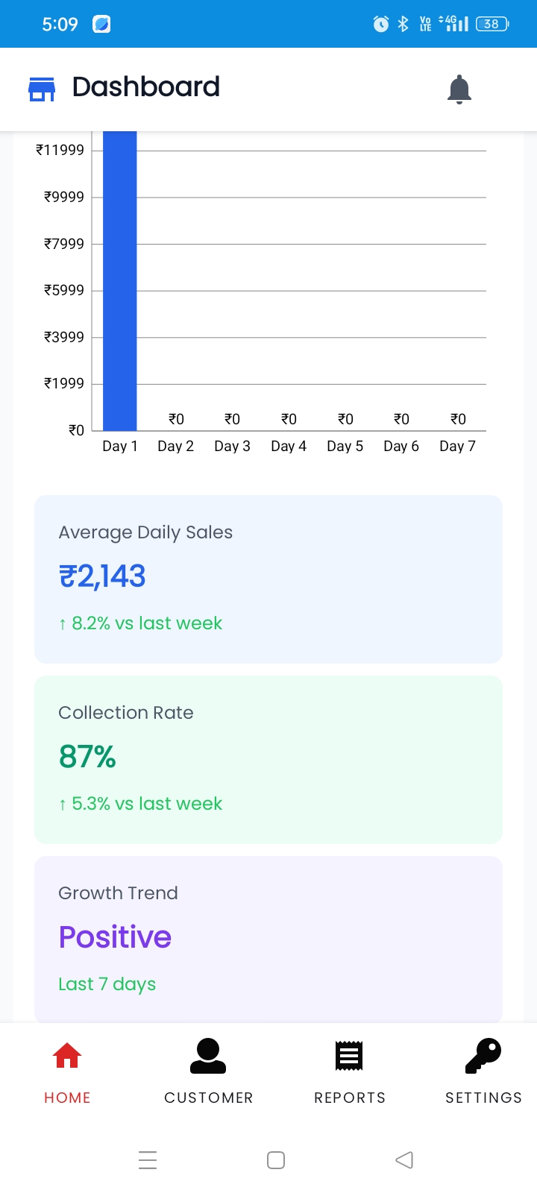
Task: Tap the Day 7 ₹0 value
Action: pos(458,419)
